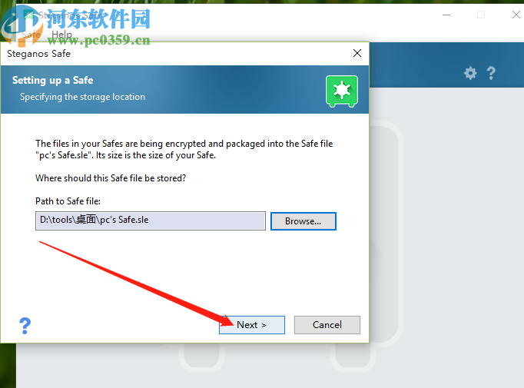
Task: Cancel the safe setup wizard
Action: pyautogui.click(x=327, y=325)
